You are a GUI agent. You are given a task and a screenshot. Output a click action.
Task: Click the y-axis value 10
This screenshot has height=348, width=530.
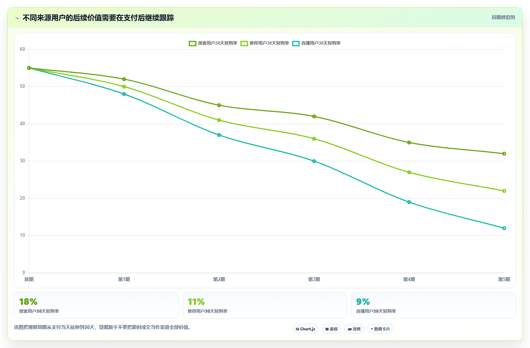point(22,235)
